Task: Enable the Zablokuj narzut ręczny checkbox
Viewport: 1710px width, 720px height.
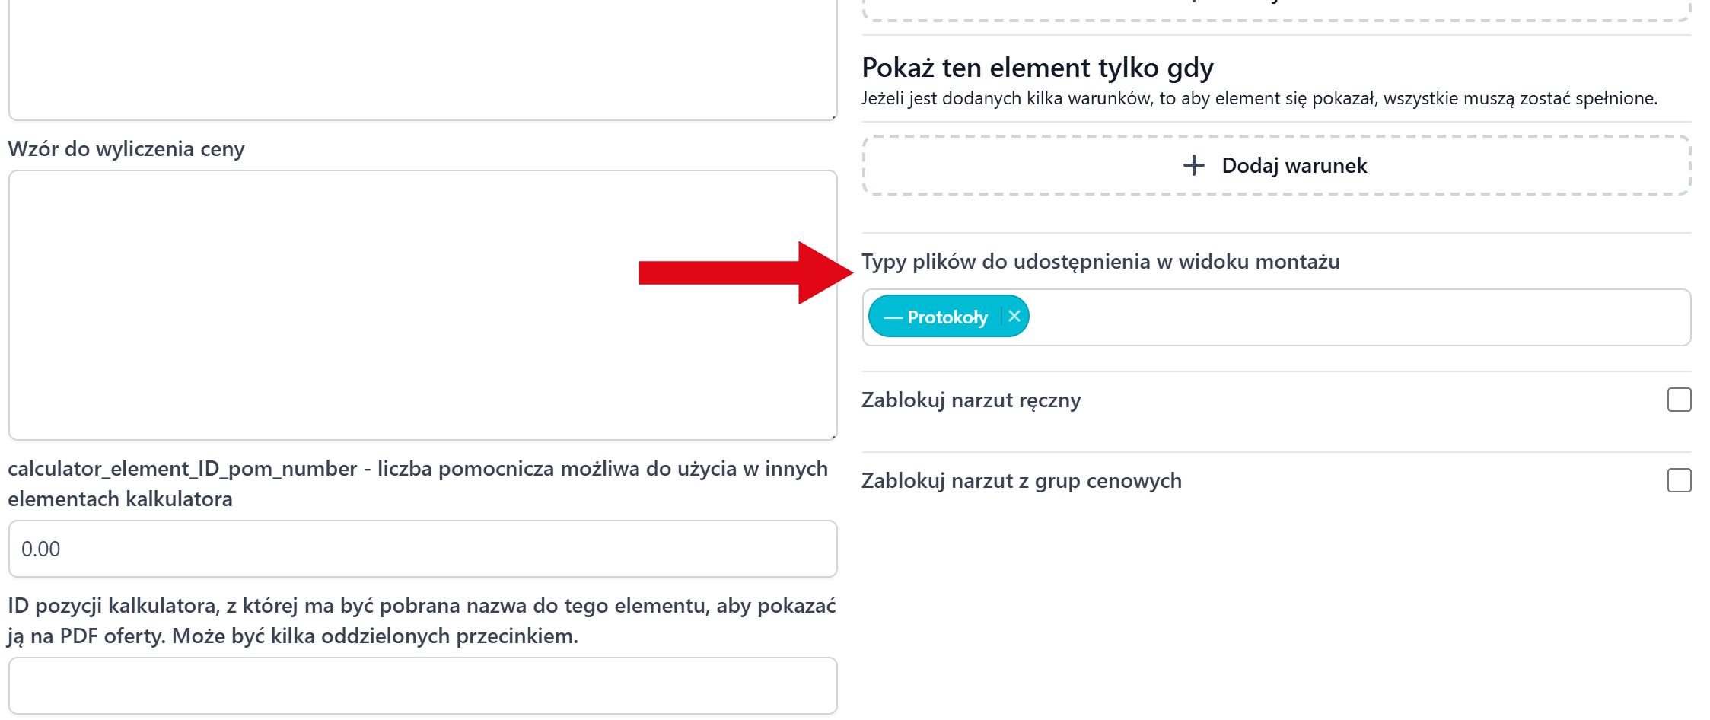Action: click(x=1679, y=400)
